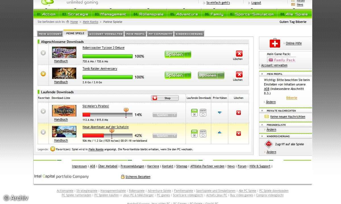Select OFF radio for Sid Meier's Pirates! download

203,113
